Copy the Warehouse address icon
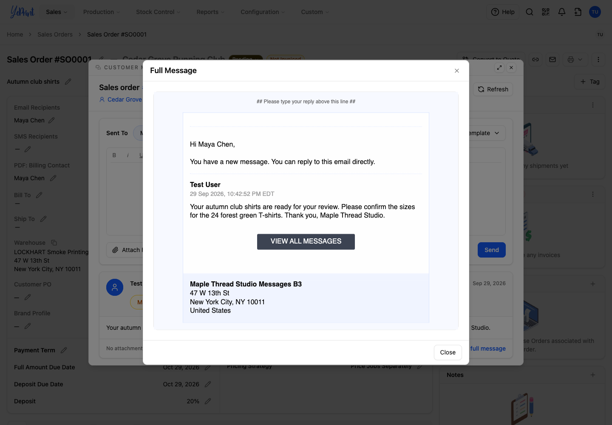Viewport: 612px width, 425px height. tap(54, 243)
